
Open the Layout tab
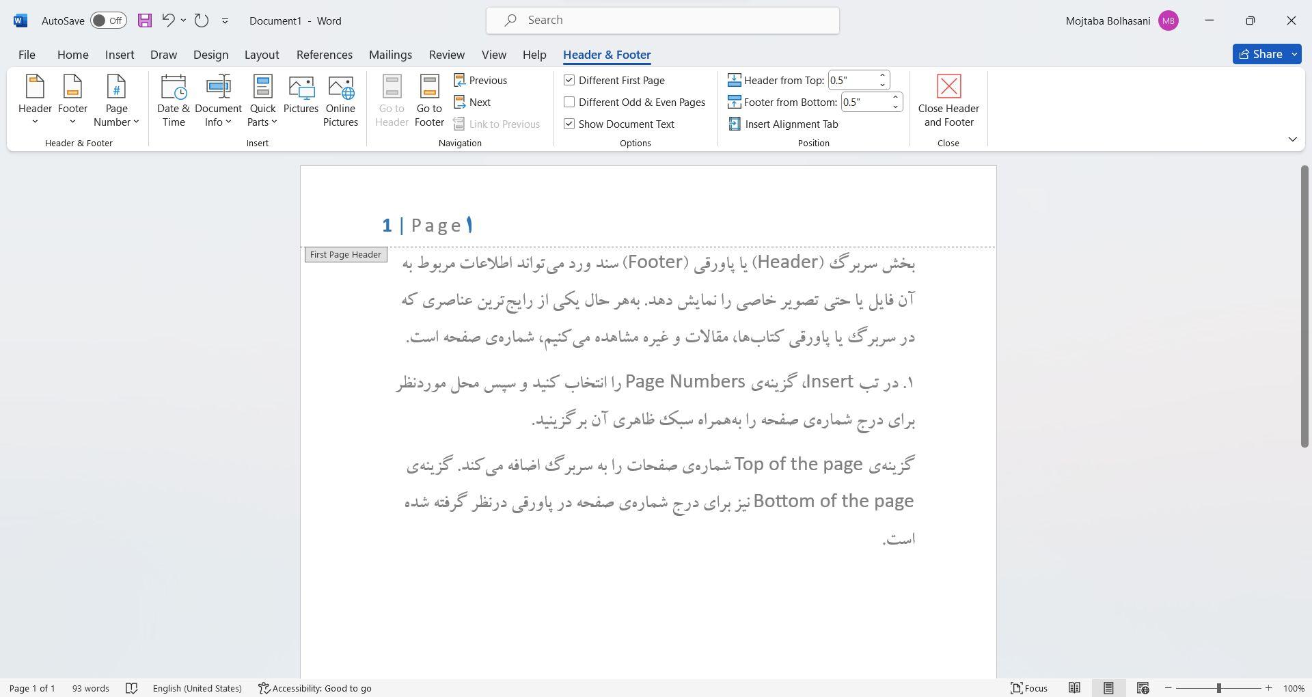[262, 55]
